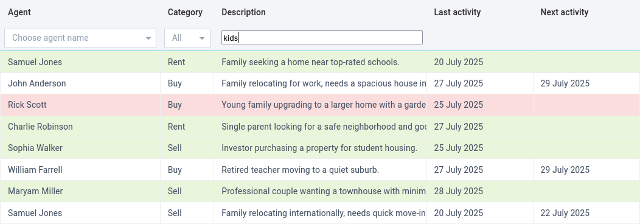Click description about student housing investor
Viewport: 640px width, 224px height.
click(x=319, y=148)
